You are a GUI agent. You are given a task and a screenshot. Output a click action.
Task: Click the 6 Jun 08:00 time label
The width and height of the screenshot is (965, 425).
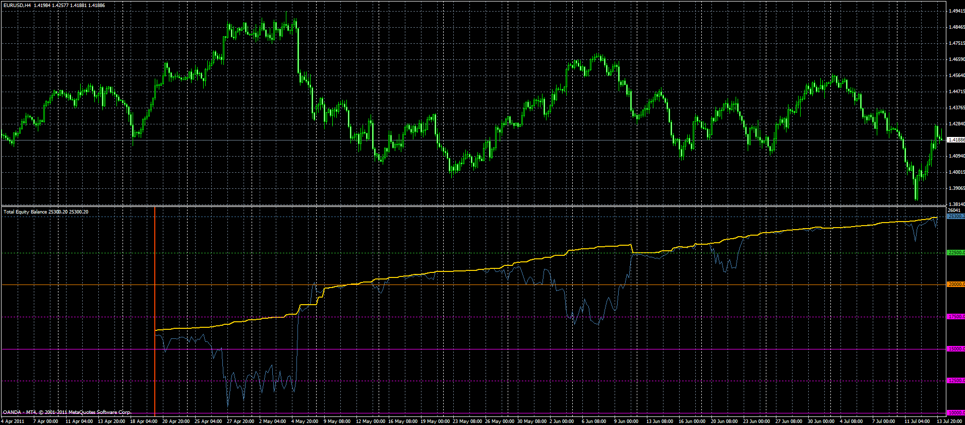tap(594, 421)
